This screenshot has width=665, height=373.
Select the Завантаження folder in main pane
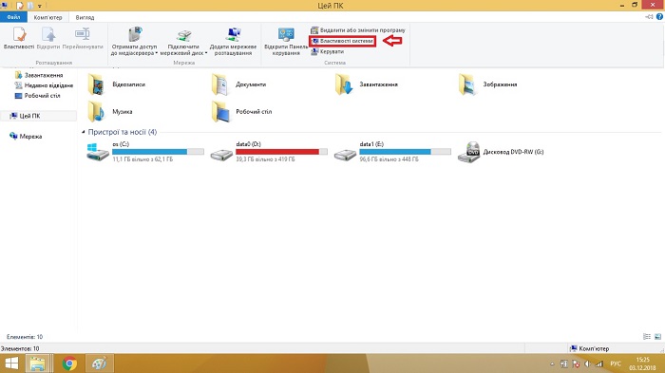coord(367,84)
